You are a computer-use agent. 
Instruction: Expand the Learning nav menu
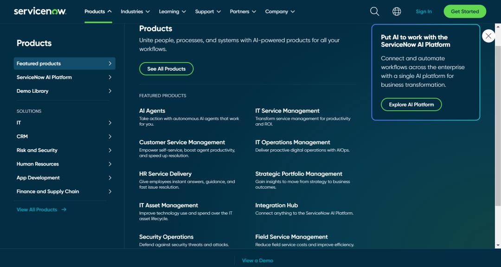(x=173, y=12)
